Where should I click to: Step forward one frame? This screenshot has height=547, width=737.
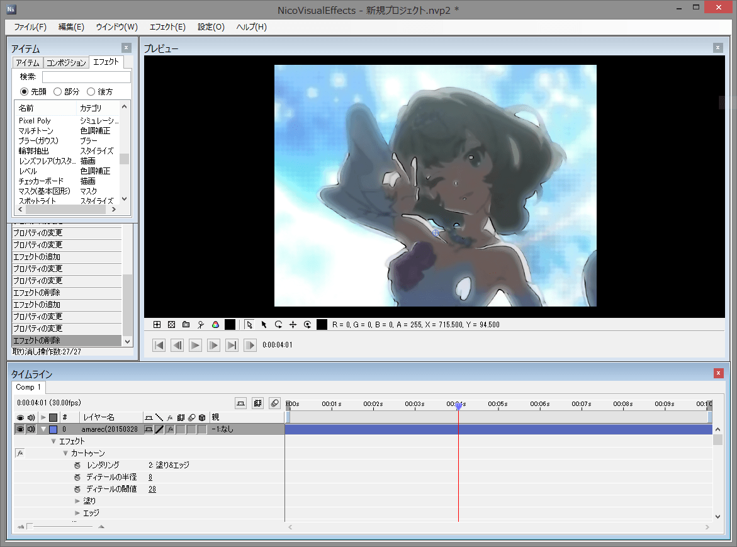(213, 346)
